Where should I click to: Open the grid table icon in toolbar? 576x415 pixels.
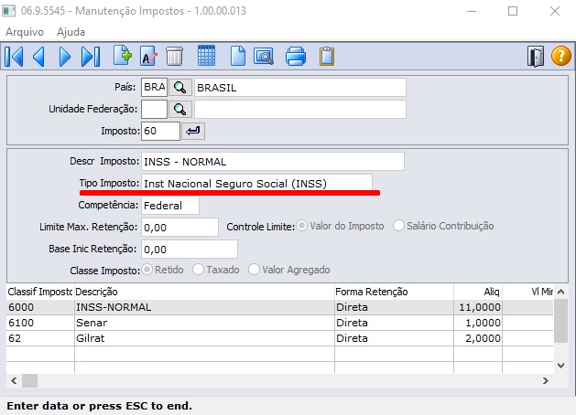tap(206, 56)
